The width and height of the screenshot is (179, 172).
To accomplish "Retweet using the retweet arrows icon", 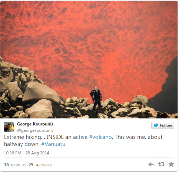I will 161,164.
